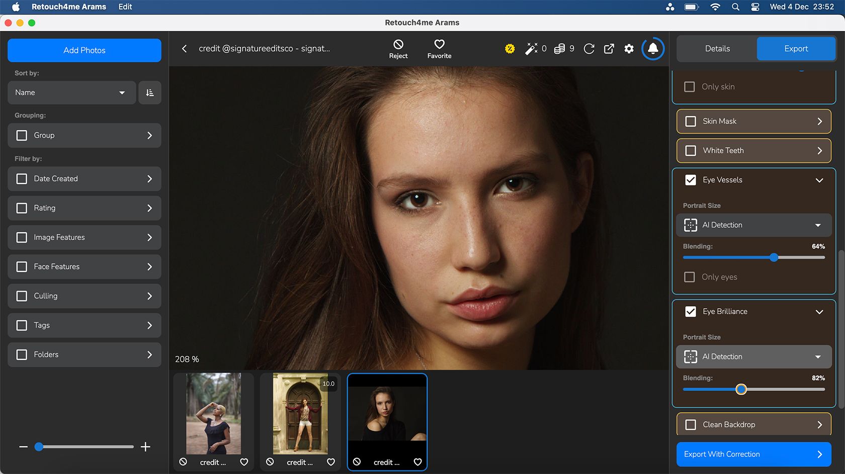Open the Sort by Name dropdown

(71, 92)
